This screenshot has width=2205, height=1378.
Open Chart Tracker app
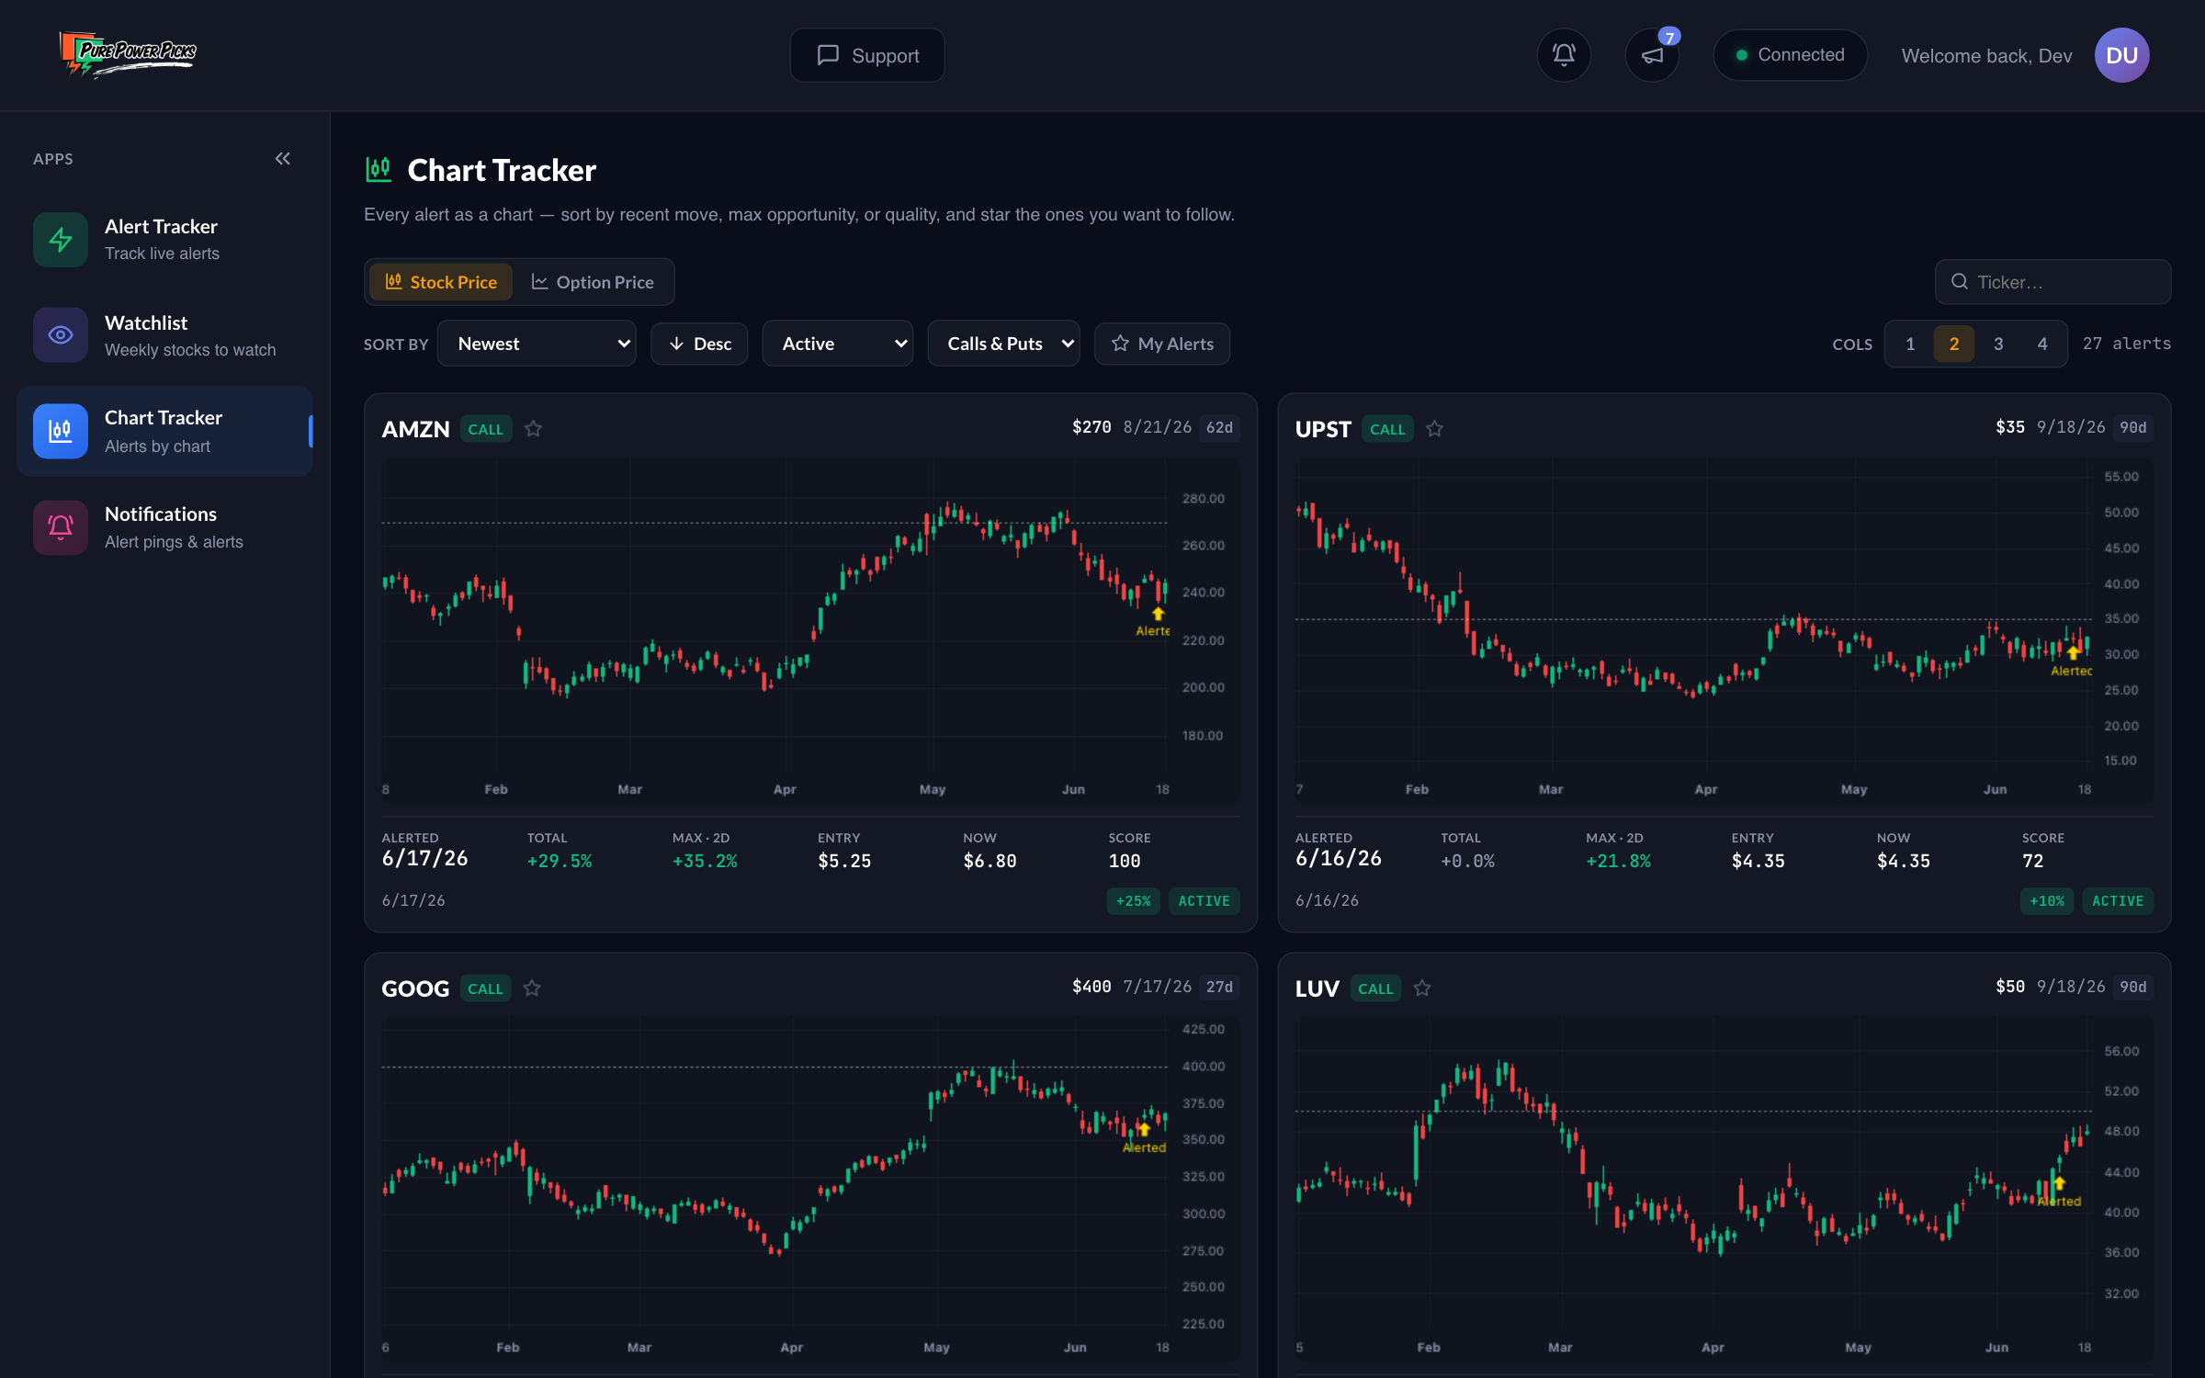165,431
